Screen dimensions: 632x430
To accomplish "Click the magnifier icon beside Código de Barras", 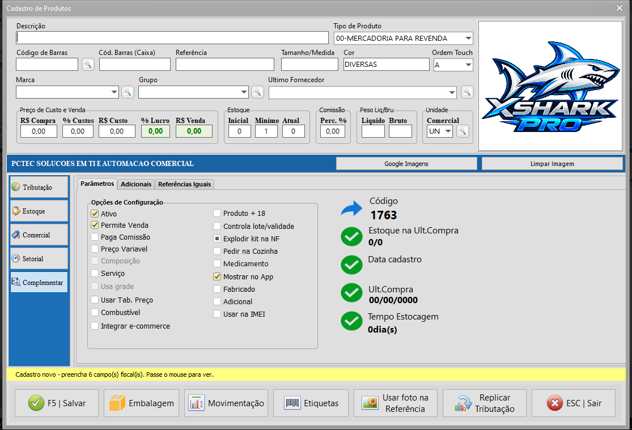I will (x=88, y=64).
